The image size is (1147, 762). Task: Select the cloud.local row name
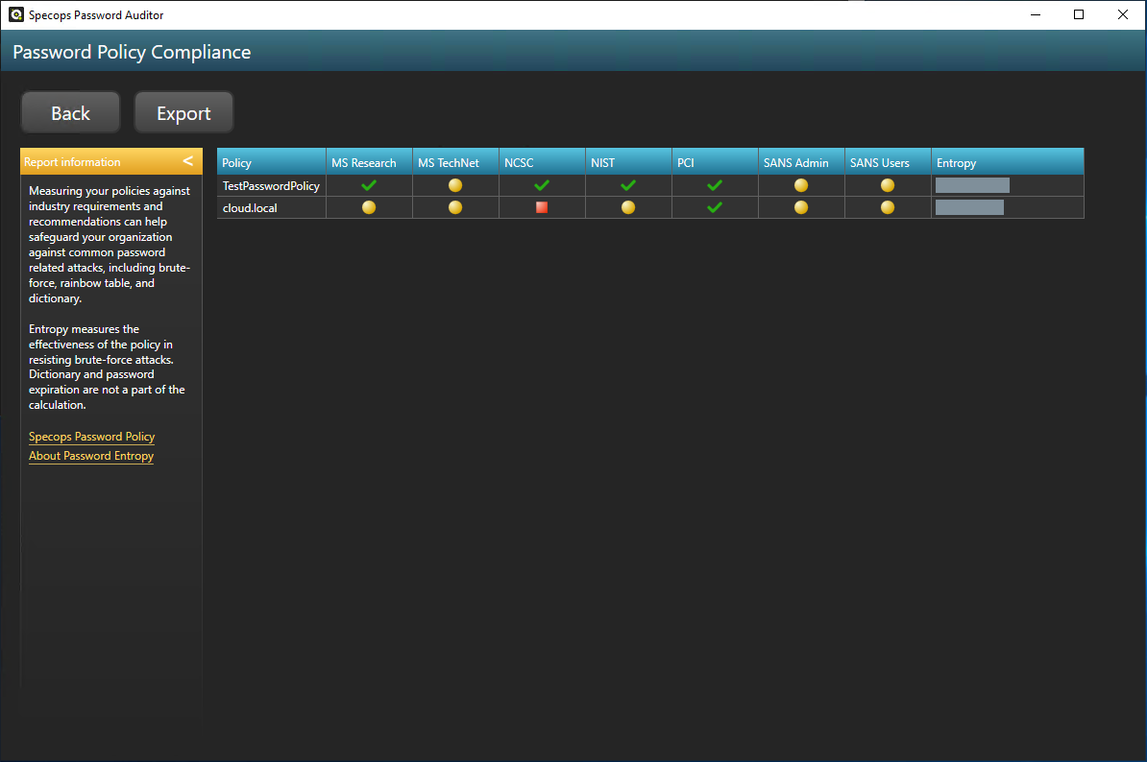click(x=250, y=208)
